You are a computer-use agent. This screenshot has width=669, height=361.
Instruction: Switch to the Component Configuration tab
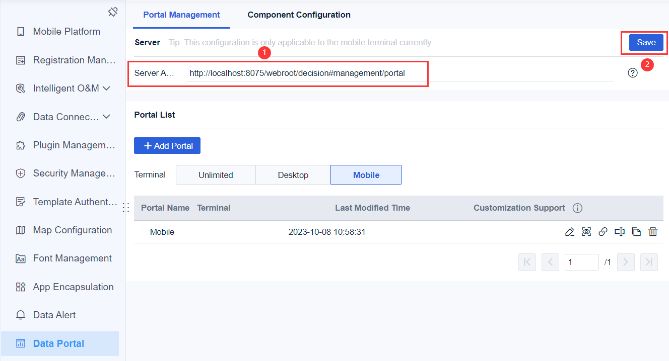[299, 15]
